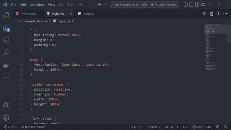
Task: Click the 'Open Sans' font string
Action: 71,65
